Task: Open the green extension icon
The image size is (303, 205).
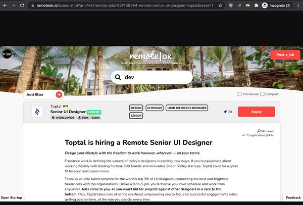Action: pyautogui.click(x=248, y=6)
